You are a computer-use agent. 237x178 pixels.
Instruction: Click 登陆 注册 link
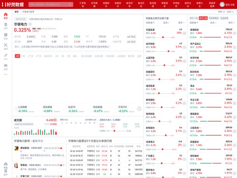tap(230, 5)
